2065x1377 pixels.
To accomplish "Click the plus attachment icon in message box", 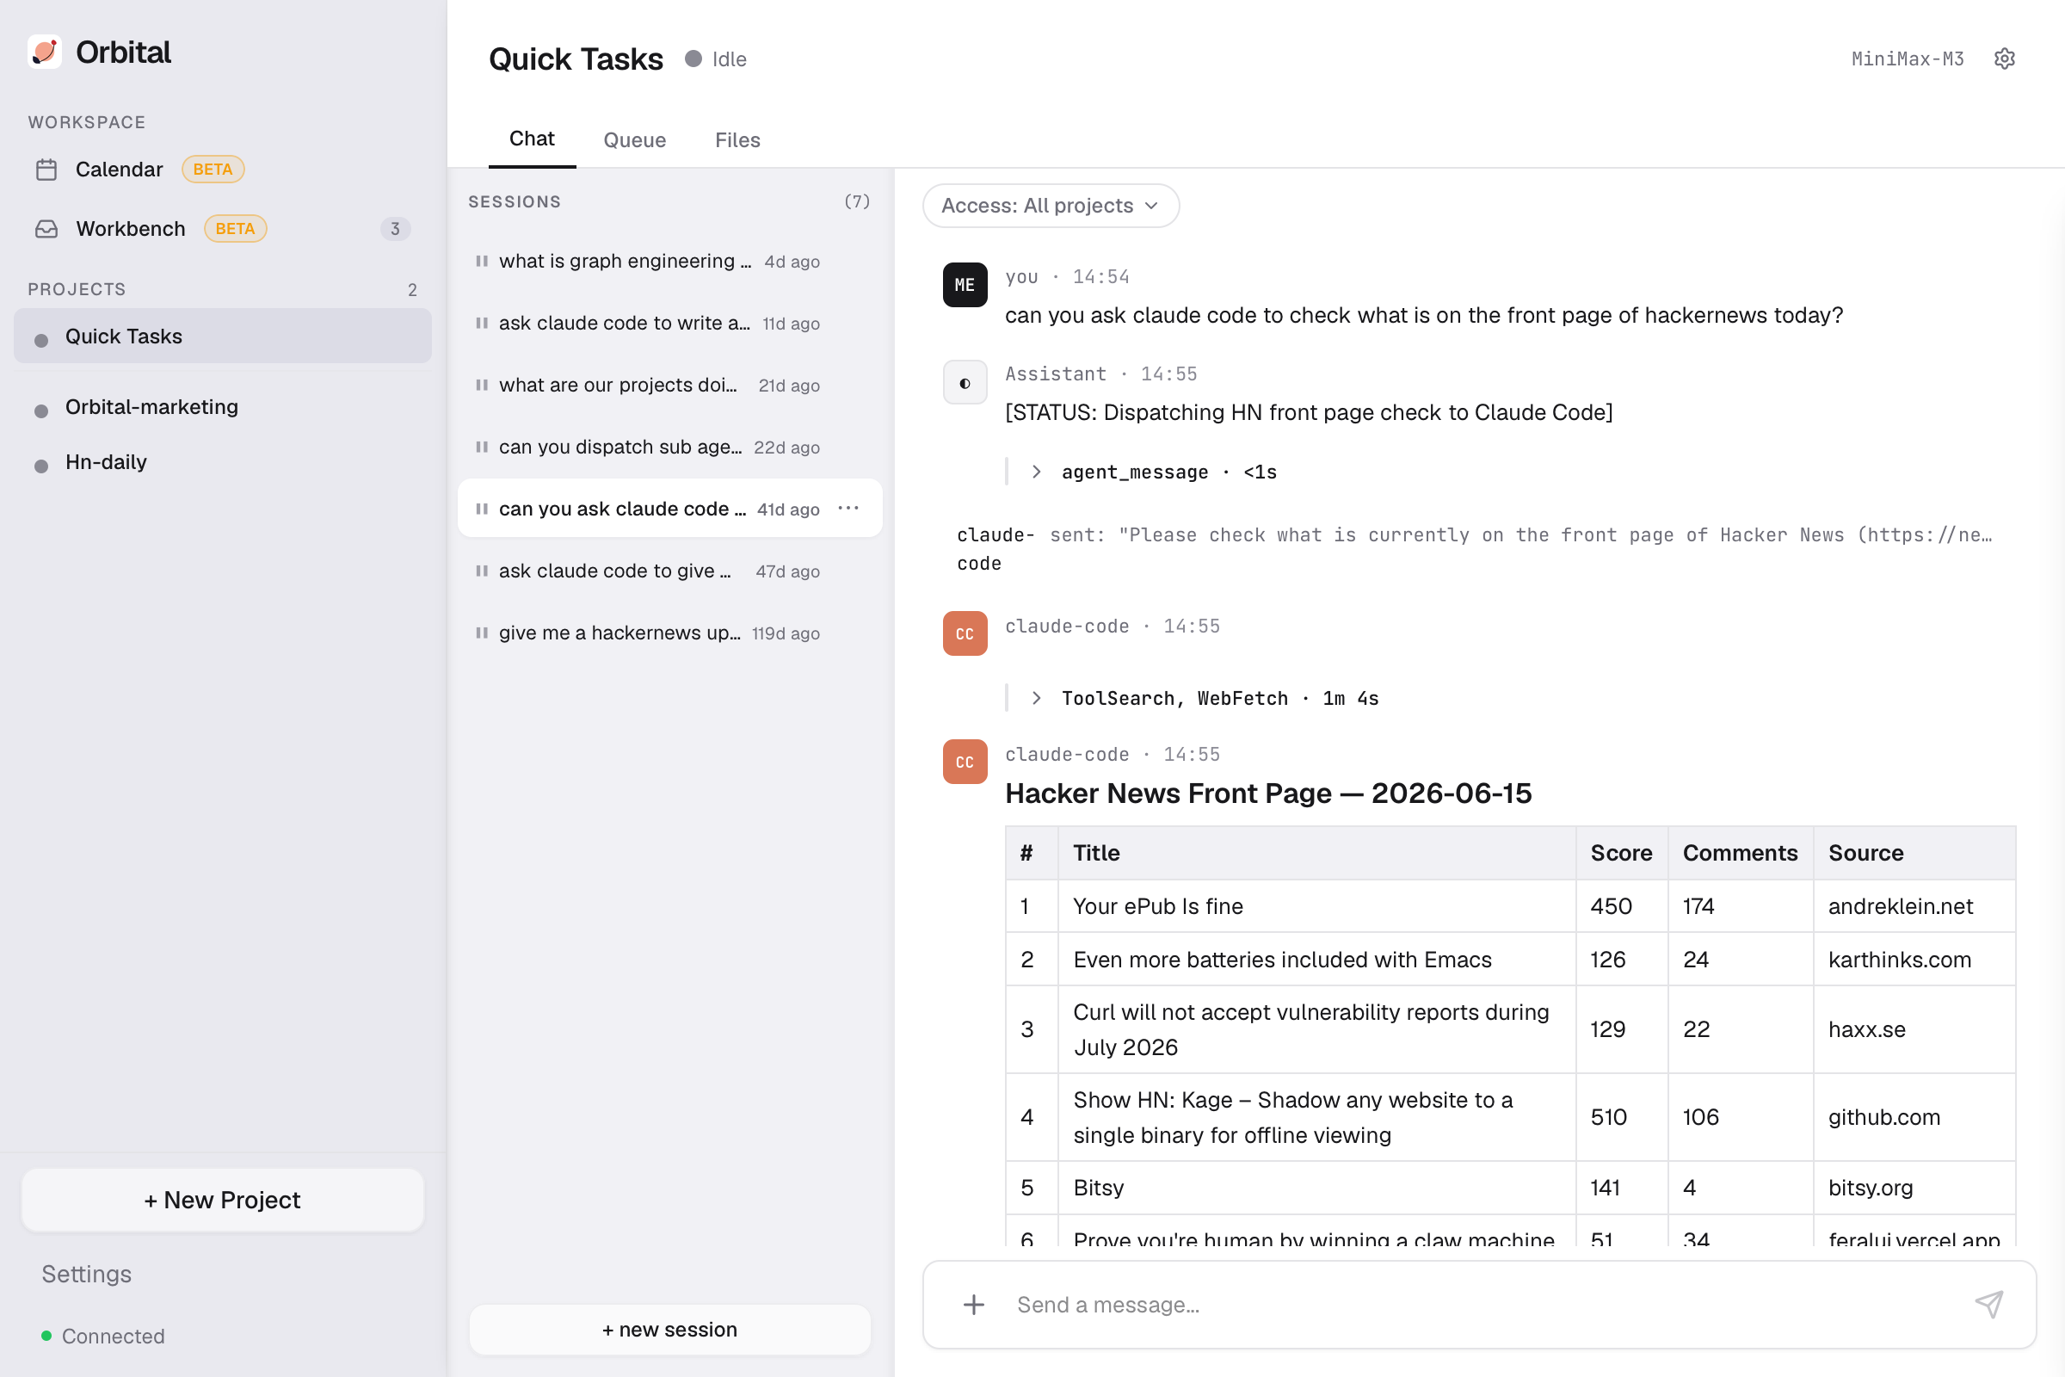I will coord(974,1304).
